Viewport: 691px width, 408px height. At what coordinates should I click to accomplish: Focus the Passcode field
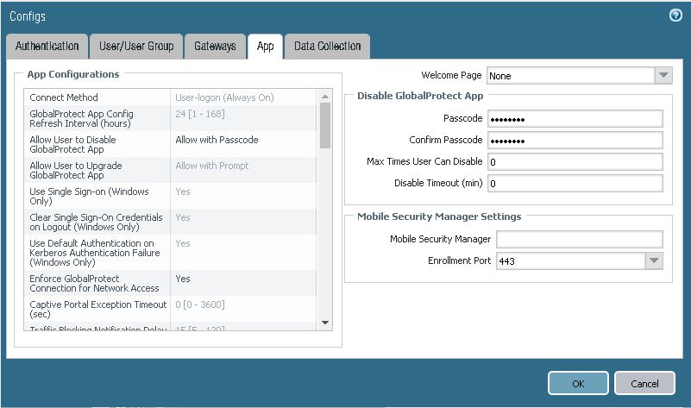click(x=575, y=118)
